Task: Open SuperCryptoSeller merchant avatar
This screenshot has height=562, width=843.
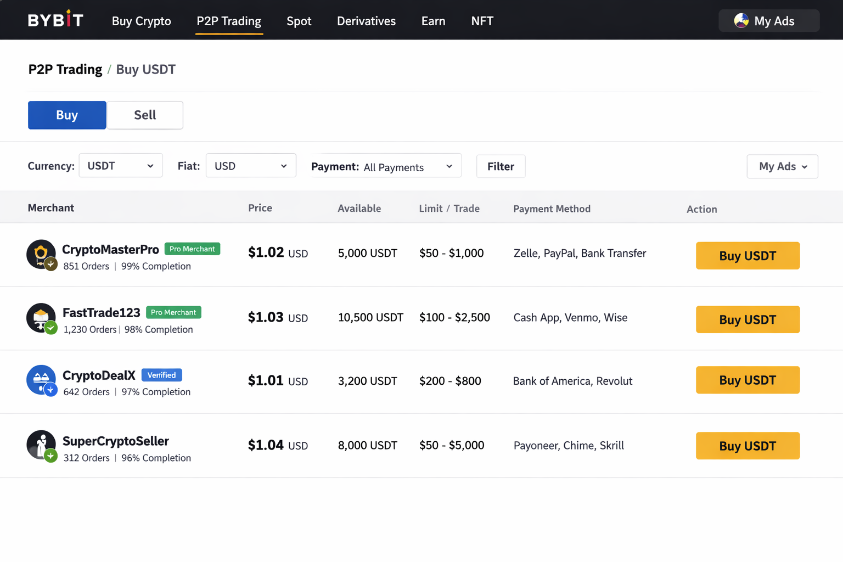Action: 41,446
